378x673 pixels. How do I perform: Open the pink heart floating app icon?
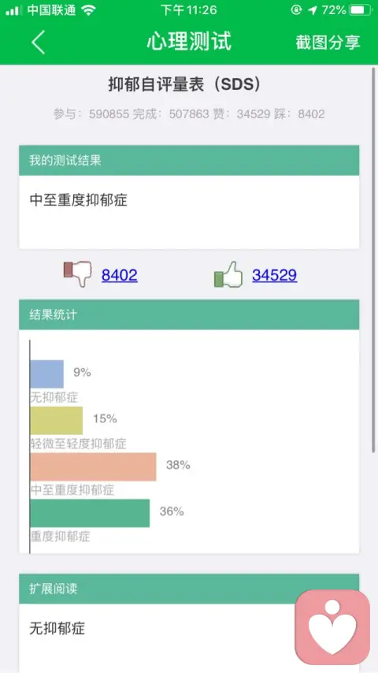click(x=332, y=627)
